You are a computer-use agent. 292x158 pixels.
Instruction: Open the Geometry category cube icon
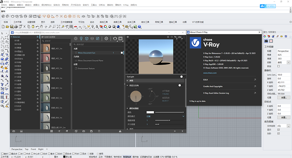[87, 38]
